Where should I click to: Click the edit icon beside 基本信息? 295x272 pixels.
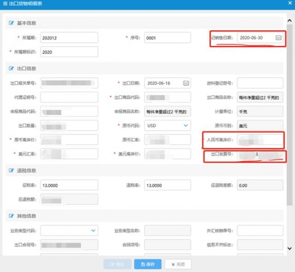pos(12,23)
